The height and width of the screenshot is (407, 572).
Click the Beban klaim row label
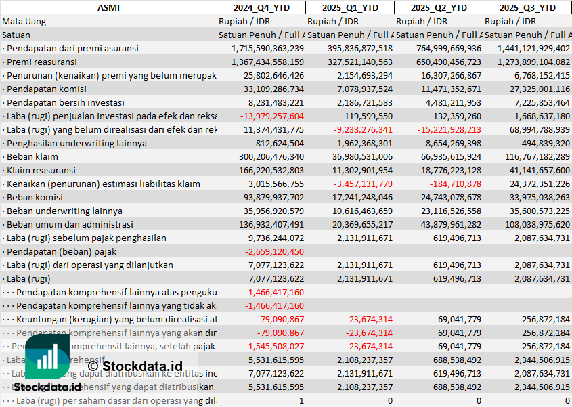[x=32, y=156]
